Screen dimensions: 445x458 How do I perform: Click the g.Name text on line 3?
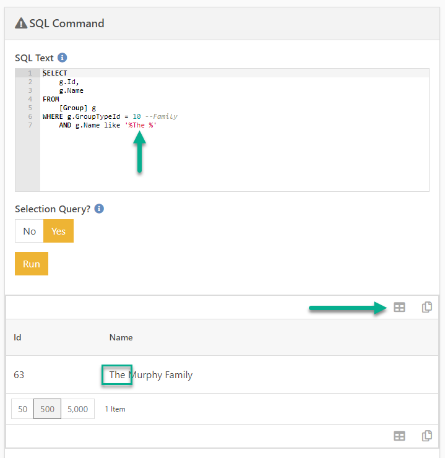point(71,90)
